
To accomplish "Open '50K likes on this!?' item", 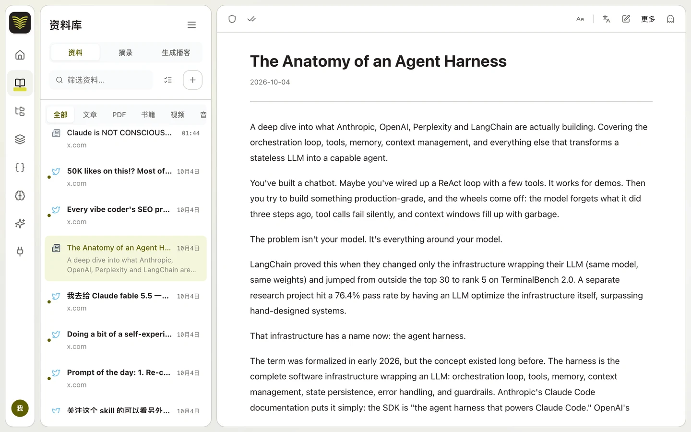I will pos(126,177).
